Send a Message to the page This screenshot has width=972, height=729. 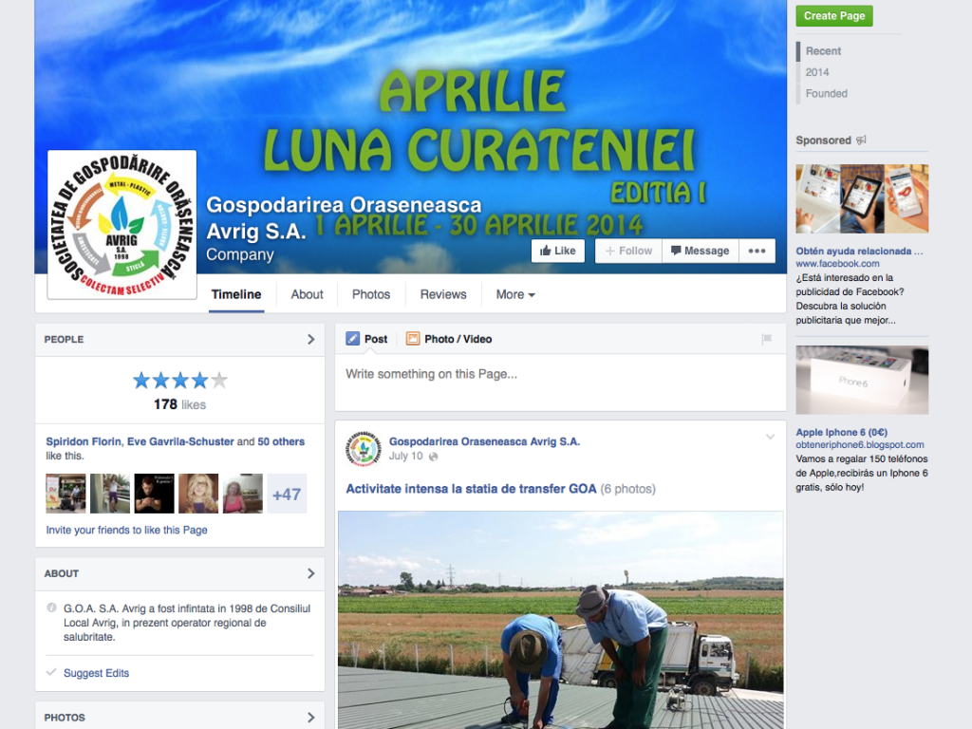click(700, 251)
